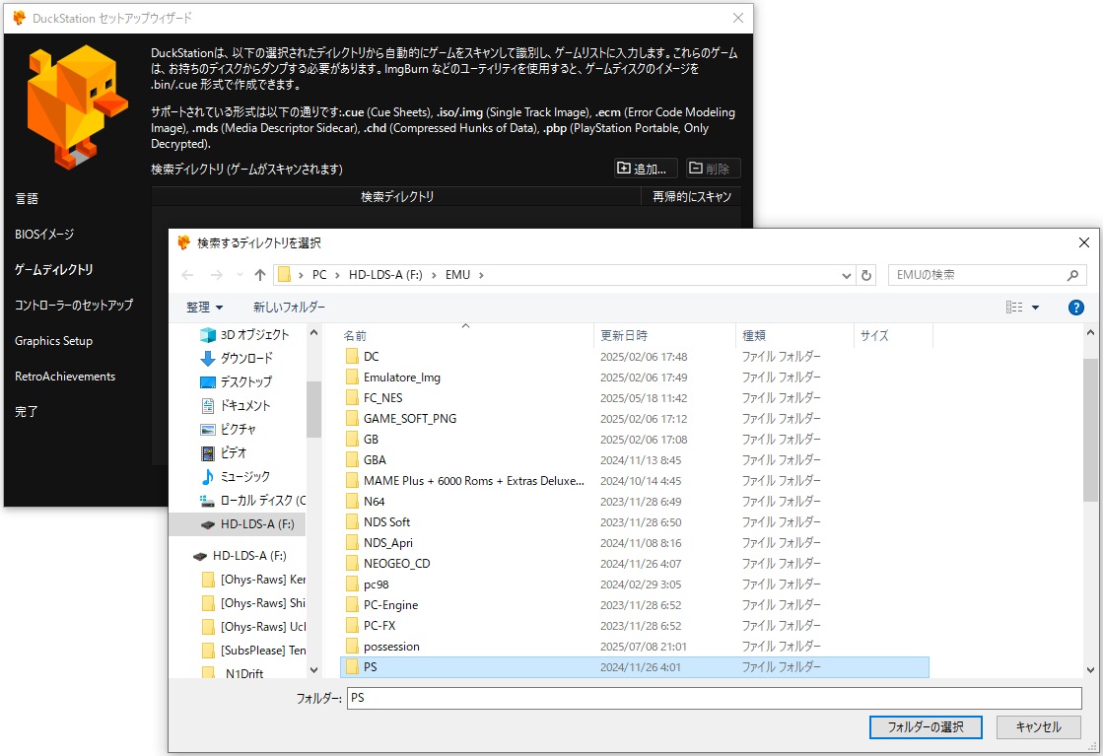Open RetroAchievements in the wizard sidebar
This screenshot has height=756, width=1103.
pyautogui.click(x=65, y=377)
